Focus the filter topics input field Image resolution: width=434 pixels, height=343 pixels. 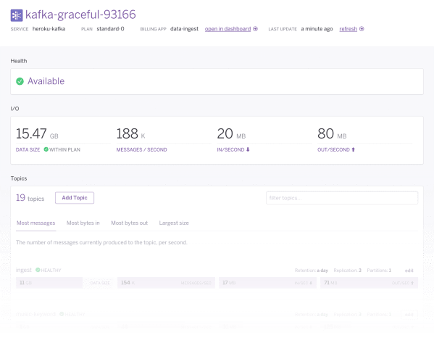click(x=342, y=198)
